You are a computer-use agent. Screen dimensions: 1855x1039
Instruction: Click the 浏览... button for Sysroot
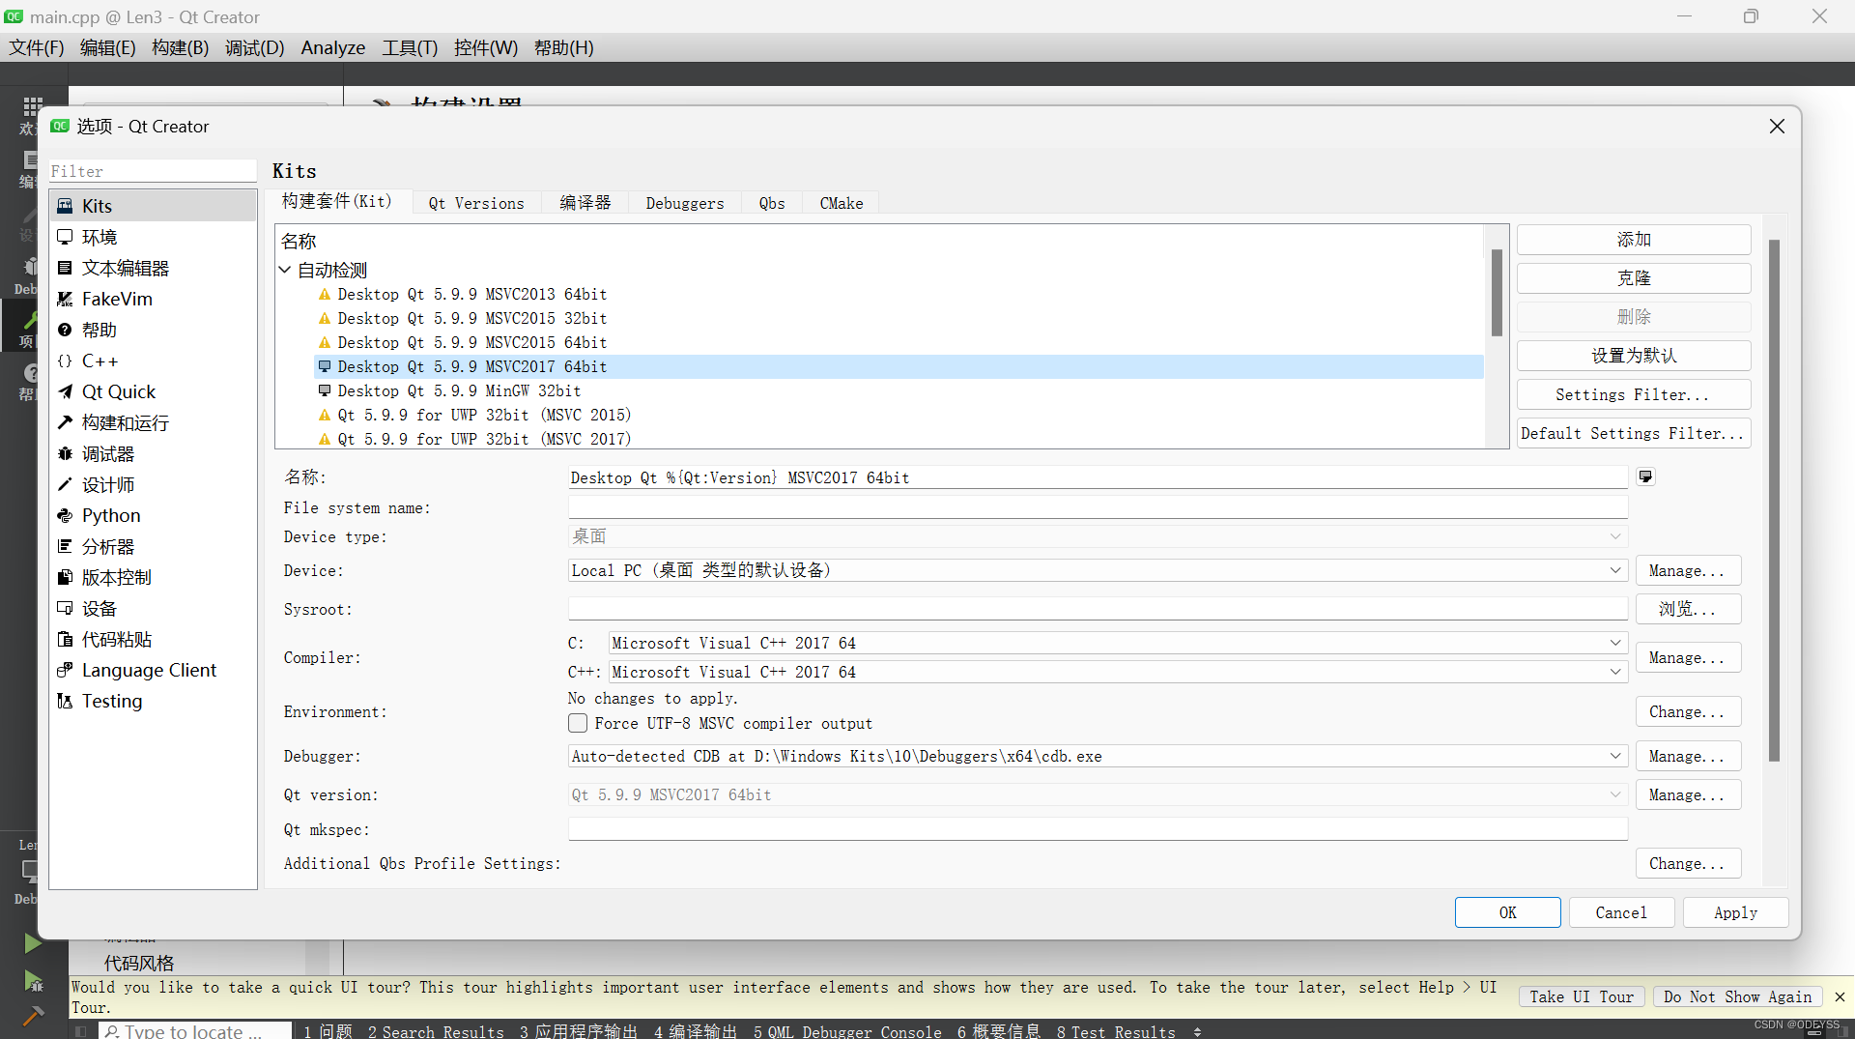[1688, 609]
